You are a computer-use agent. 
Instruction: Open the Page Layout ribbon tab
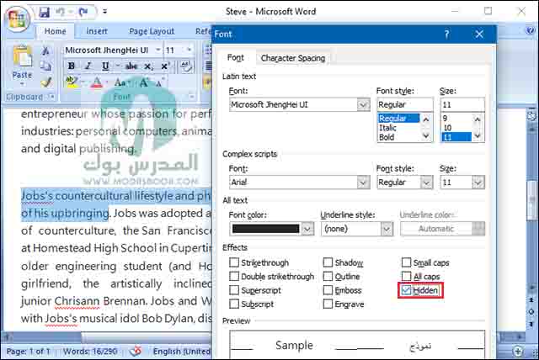pyautogui.click(x=152, y=32)
